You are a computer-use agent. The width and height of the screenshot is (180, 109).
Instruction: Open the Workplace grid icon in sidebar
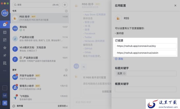tap(5, 40)
